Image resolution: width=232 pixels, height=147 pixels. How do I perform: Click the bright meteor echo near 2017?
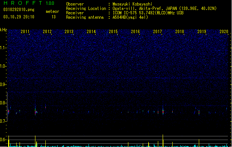pos(163,111)
